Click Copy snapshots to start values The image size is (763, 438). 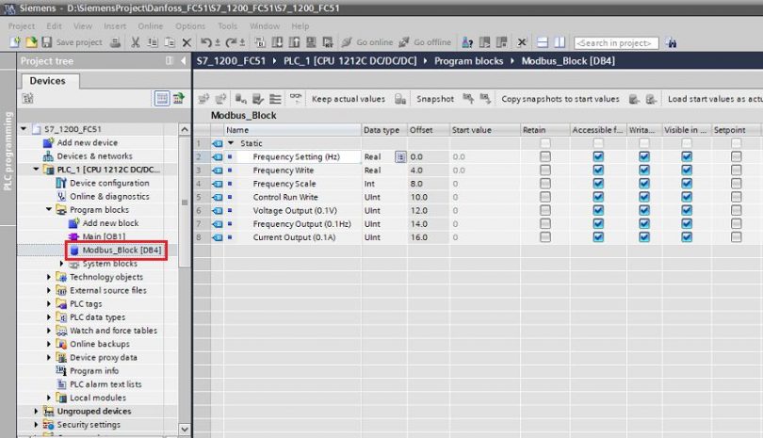[x=560, y=99]
